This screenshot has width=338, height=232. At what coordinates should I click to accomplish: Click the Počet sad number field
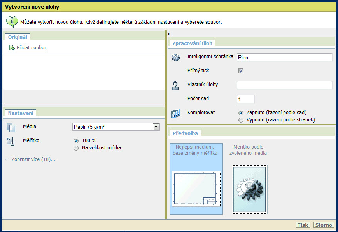coord(246,99)
